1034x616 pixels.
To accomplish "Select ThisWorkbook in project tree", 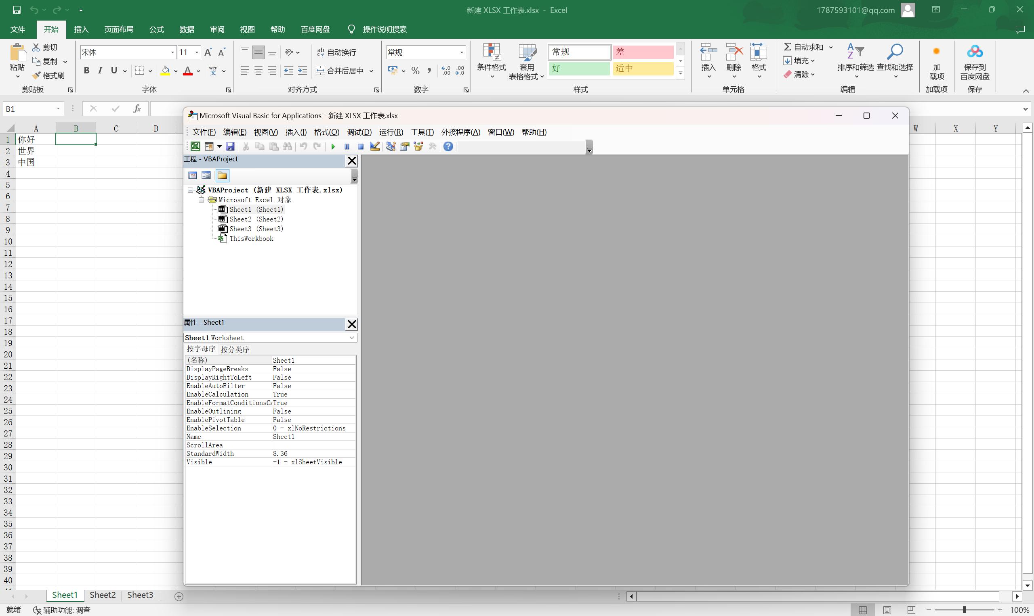I will [252, 239].
